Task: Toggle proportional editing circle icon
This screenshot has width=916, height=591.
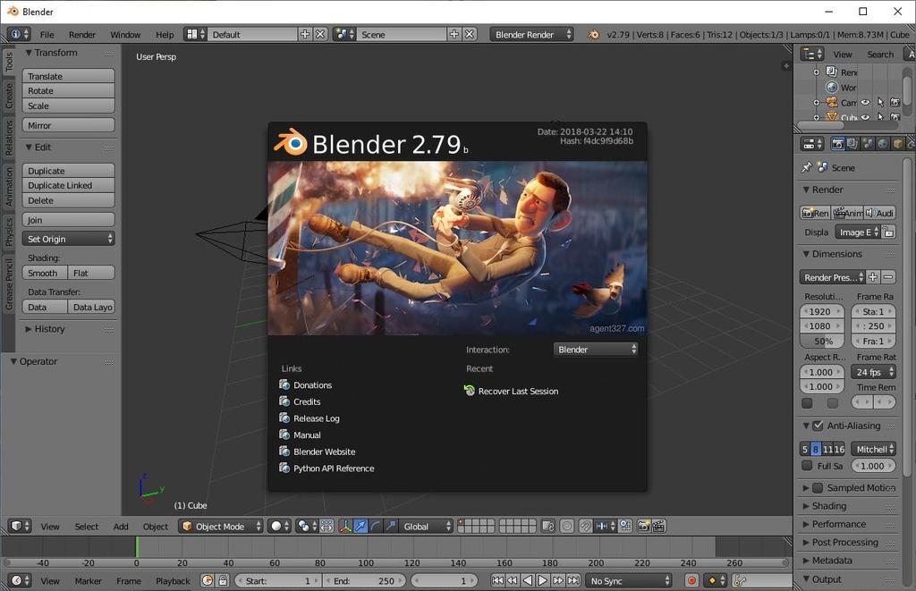Action: coord(566,526)
